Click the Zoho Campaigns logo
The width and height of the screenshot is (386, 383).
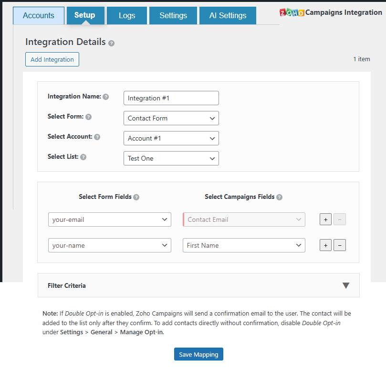(x=292, y=12)
